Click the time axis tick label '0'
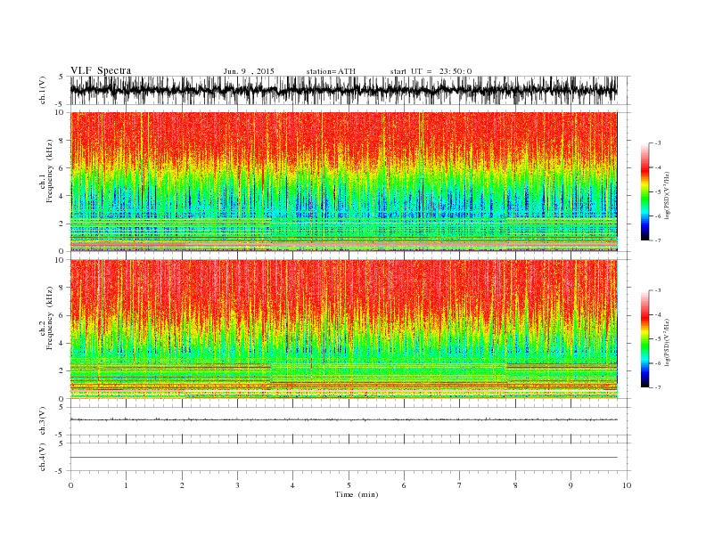 pos(70,485)
